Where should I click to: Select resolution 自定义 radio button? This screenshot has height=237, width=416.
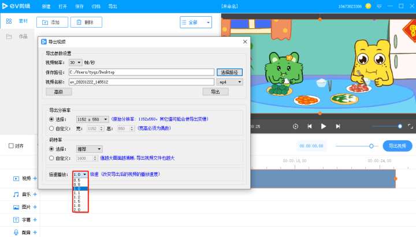51,129
